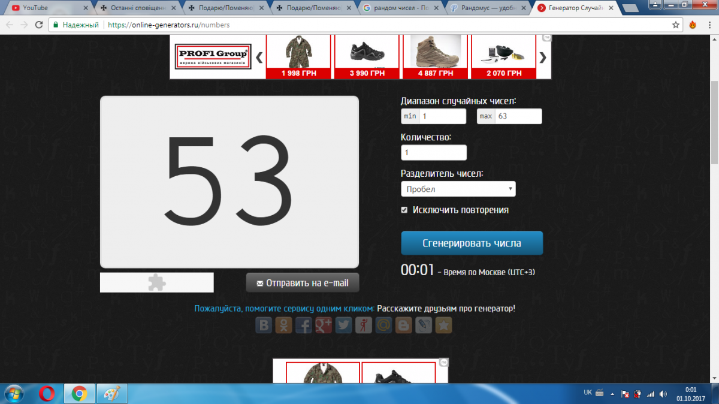Click the 'Отправить на e-mail' button
This screenshot has width=719, height=404.
[302, 283]
